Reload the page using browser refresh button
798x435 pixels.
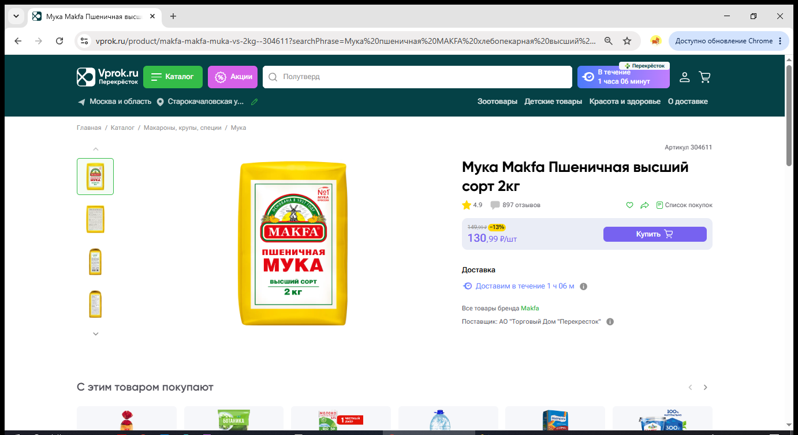[x=59, y=41]
